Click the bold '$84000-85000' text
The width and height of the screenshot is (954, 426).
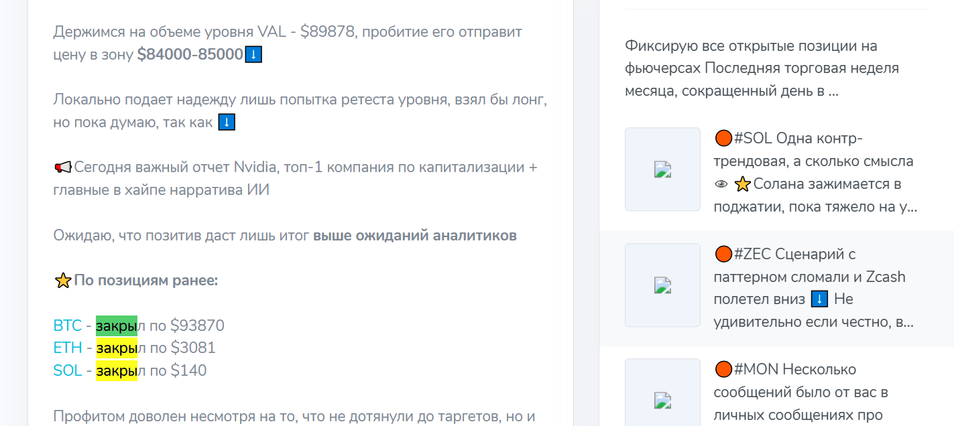tap(190, 55)
